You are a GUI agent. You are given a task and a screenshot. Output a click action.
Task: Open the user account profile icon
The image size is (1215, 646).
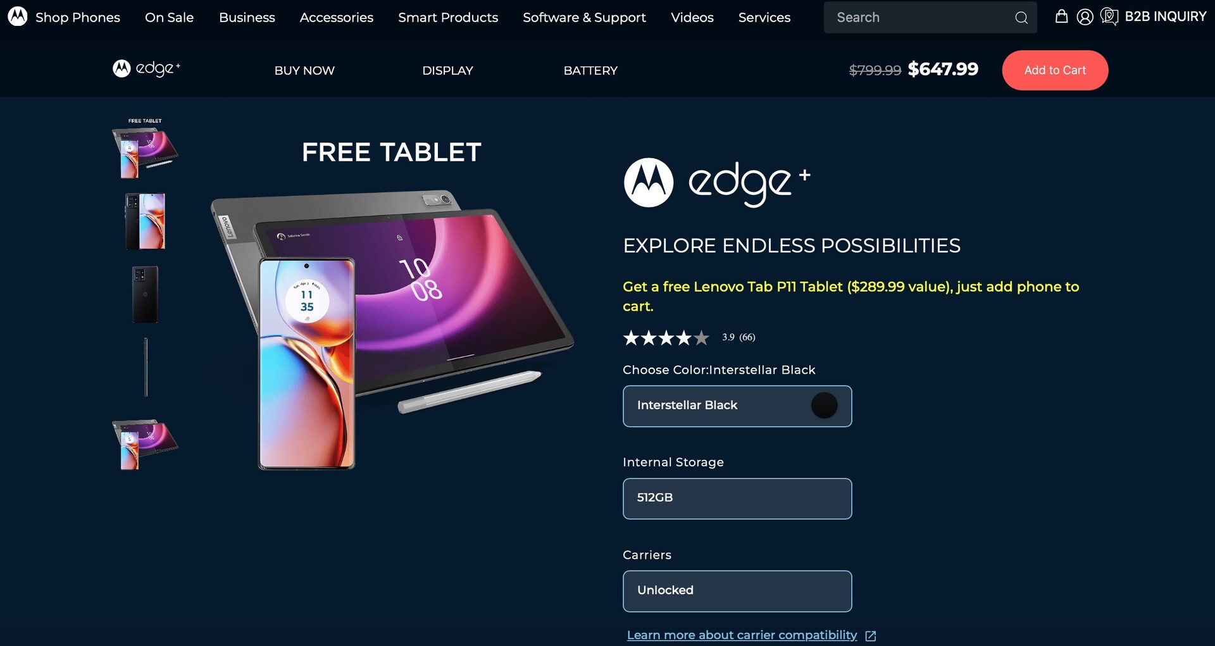(x=1085, y=17)
